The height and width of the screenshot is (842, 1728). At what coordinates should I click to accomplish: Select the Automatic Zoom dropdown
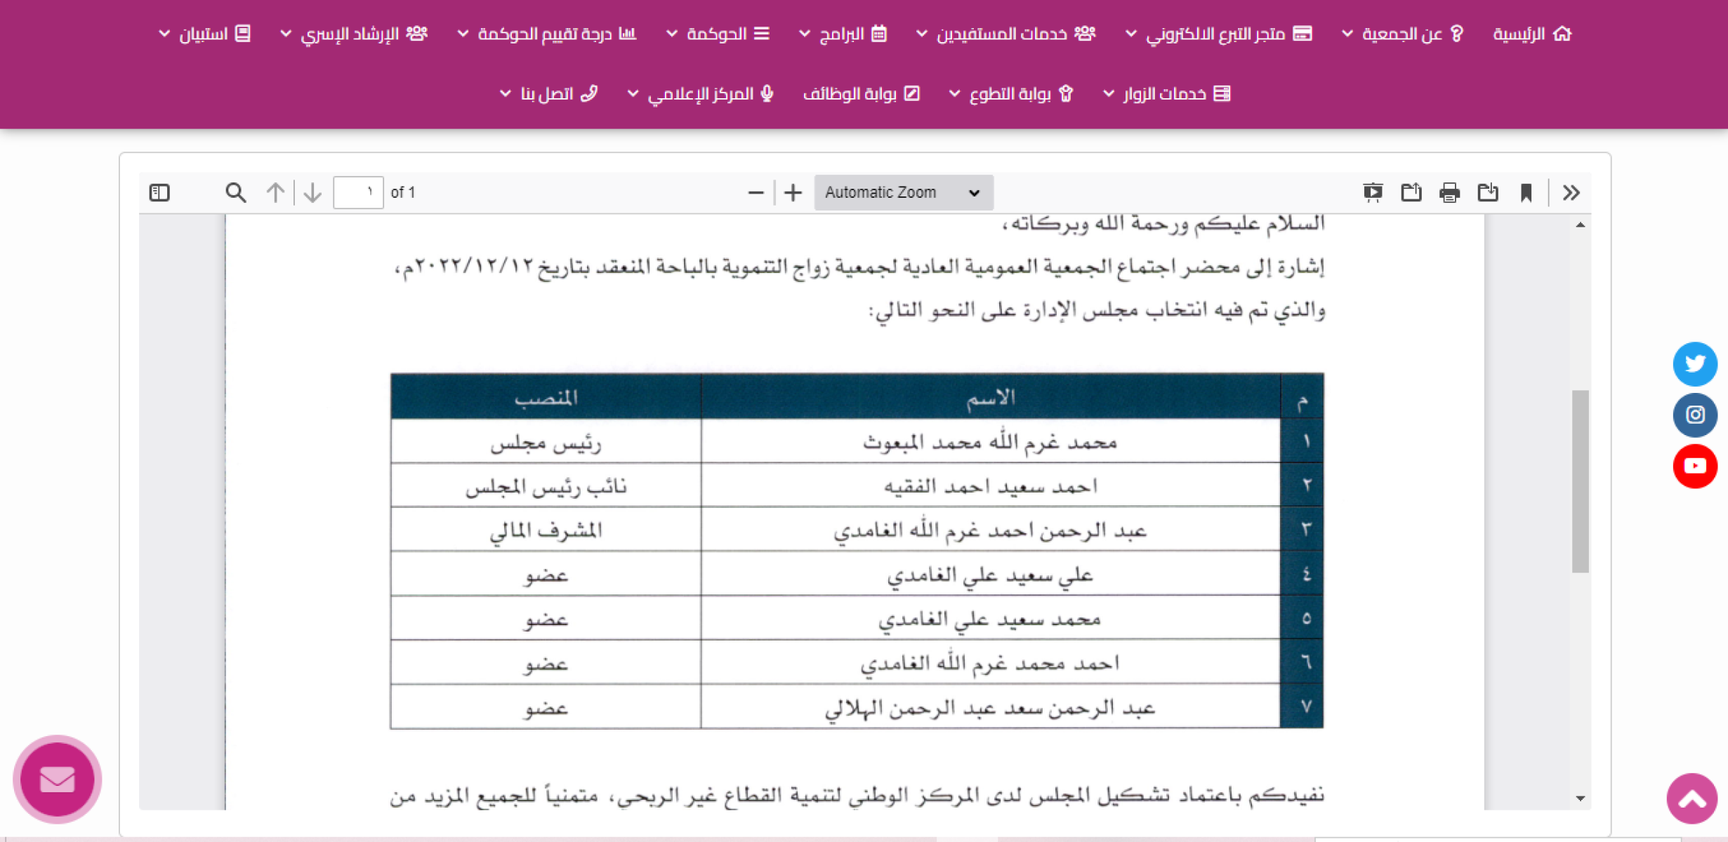(x=903, y=192)
